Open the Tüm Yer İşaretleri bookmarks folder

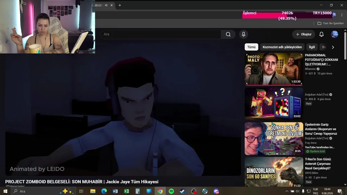330,23
